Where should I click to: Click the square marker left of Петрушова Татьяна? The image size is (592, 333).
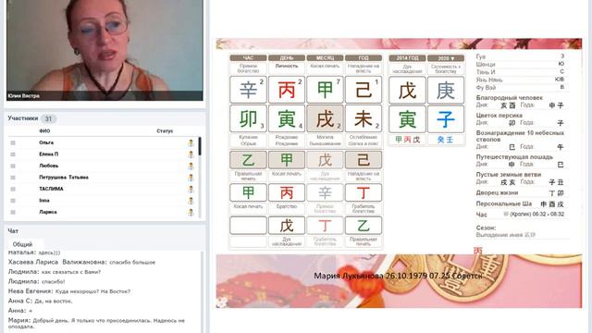(13, 178)
